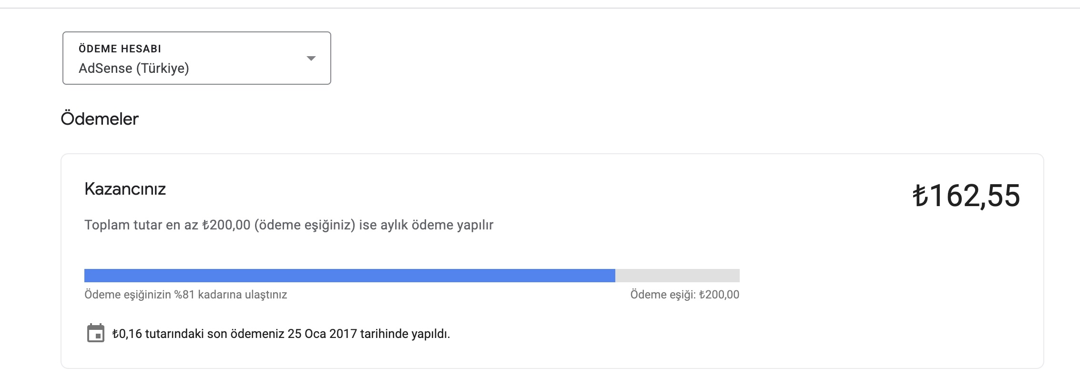Click the ÖDEME HESABI field label

(120, 49)
